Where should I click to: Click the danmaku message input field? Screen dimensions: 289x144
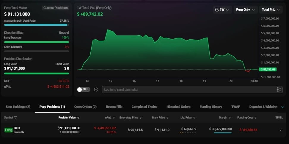point(187,89)
